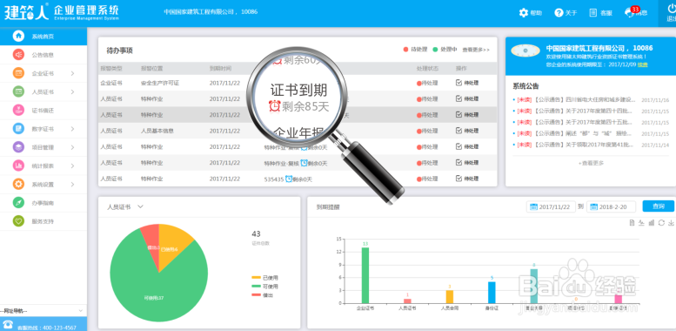
Task: Open the 系统首页 menu item
Action: 44,37
